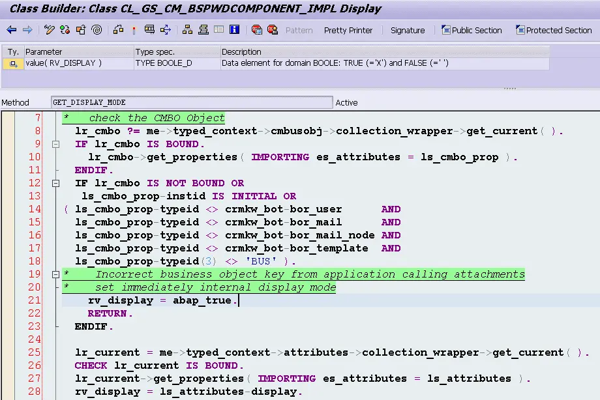This screenshot has width=600, height=400.
Task: Go back with the blue left arrow
Action: tap(12, 30)
